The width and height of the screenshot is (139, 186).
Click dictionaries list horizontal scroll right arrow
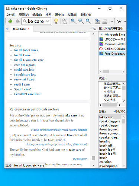[123, 71]
